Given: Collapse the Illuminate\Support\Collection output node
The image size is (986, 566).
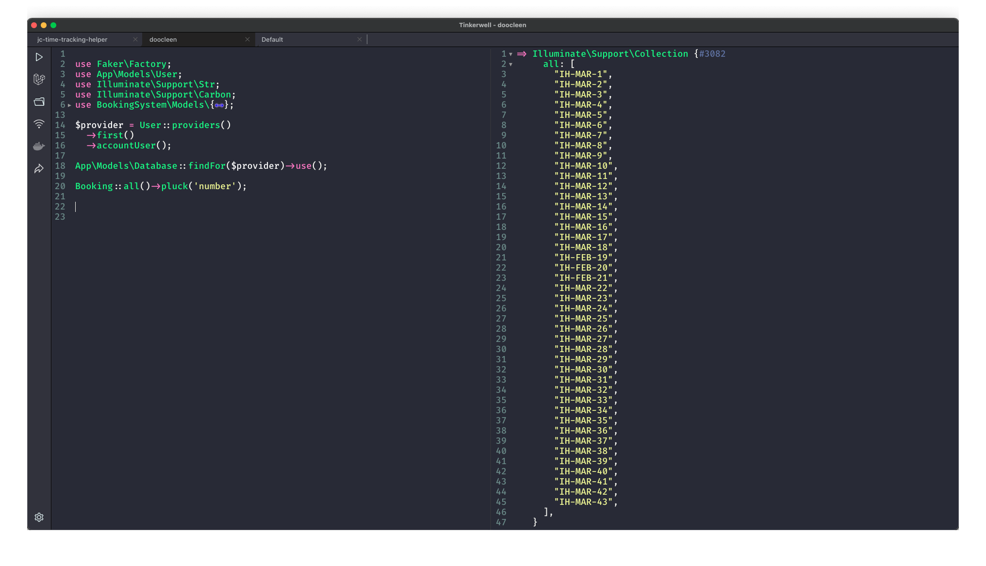Looking at the screenshot, I should (x=511, y=54).
